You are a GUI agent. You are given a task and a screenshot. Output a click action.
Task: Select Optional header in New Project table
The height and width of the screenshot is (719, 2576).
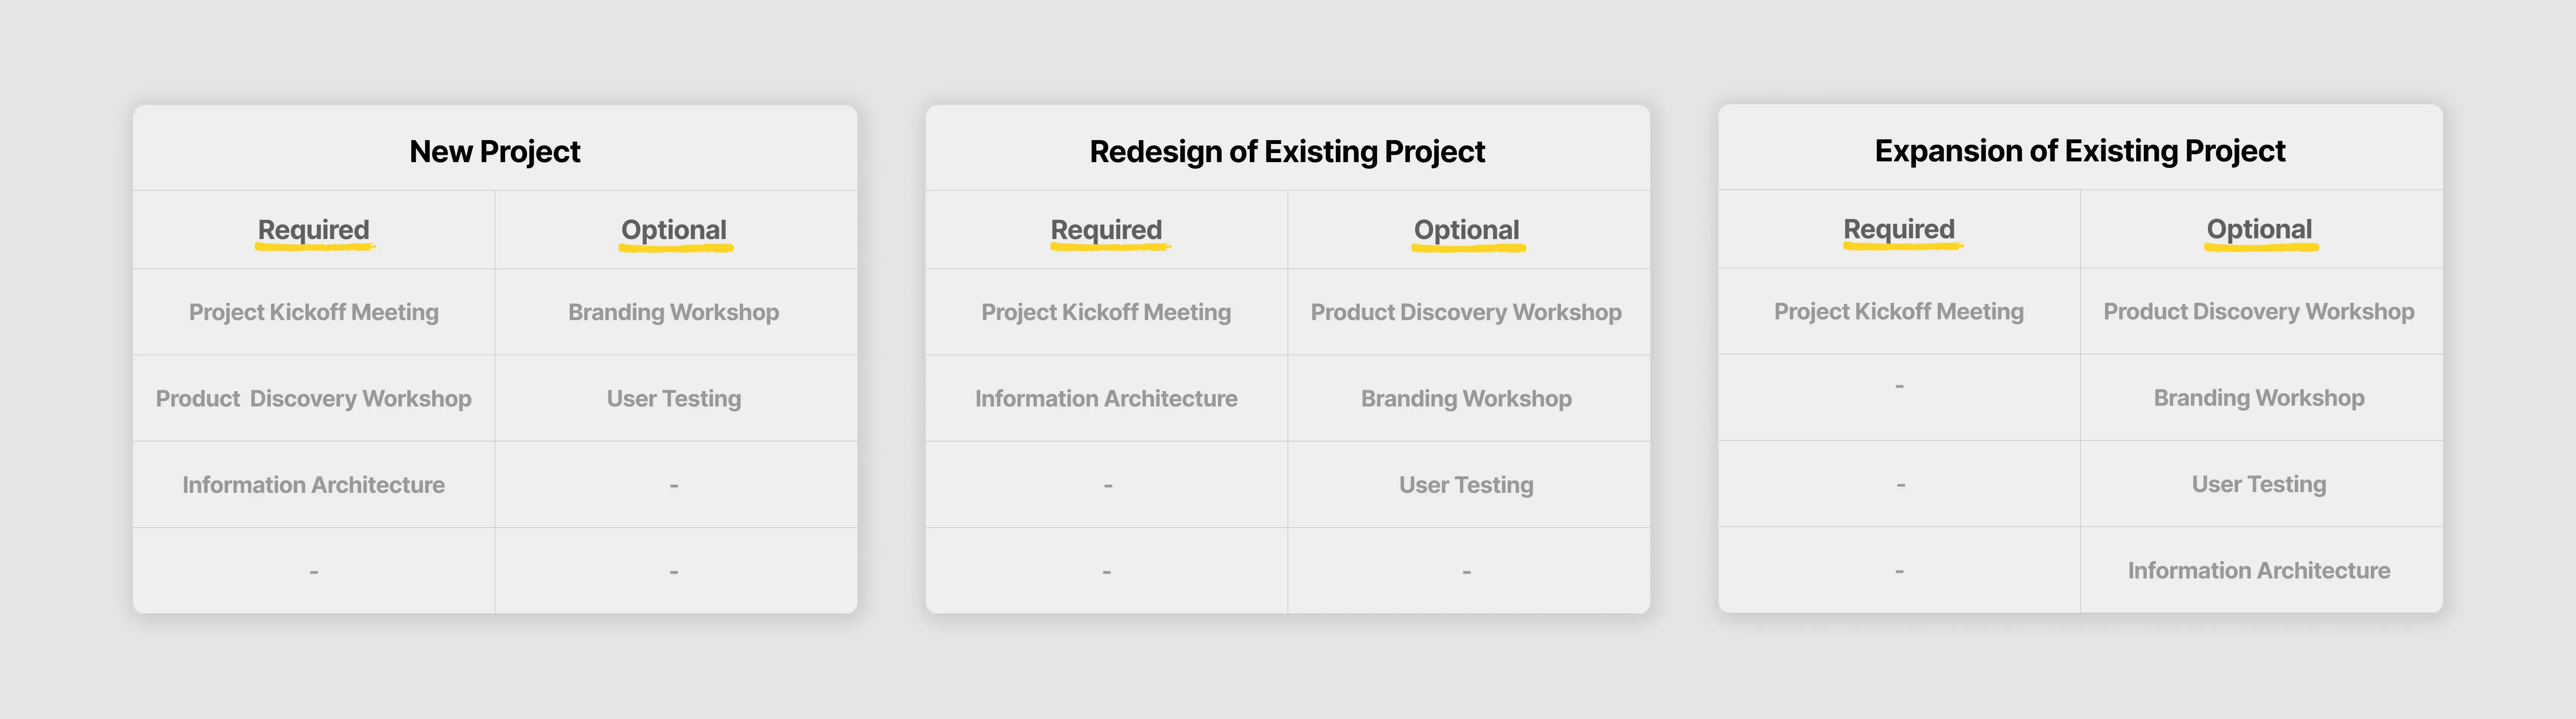click(x=674, y=230)
